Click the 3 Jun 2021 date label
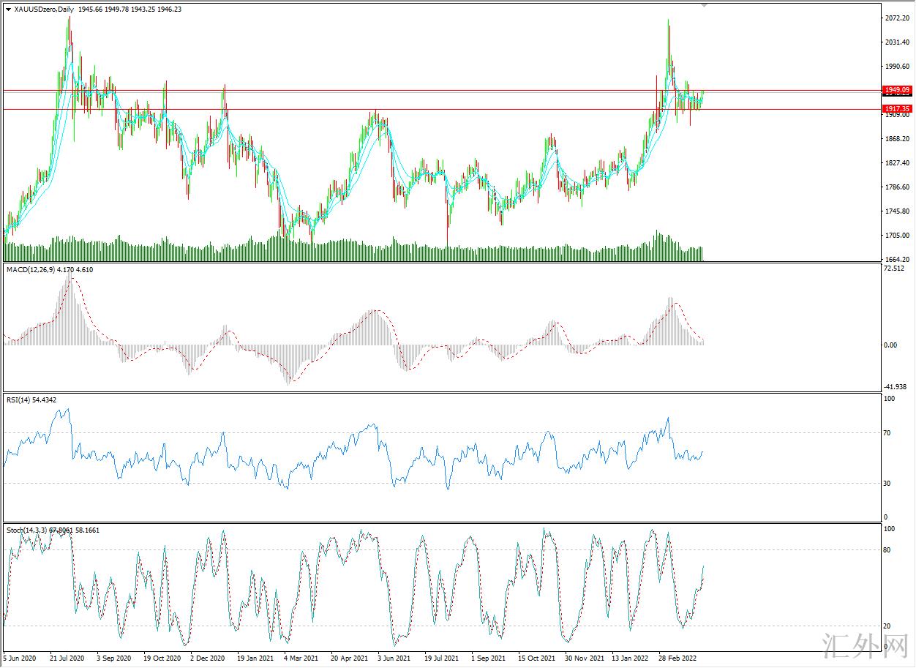Image resolution: width=916 pixels, height=668 pixels. pyautogui.click(x=395, y=658)
